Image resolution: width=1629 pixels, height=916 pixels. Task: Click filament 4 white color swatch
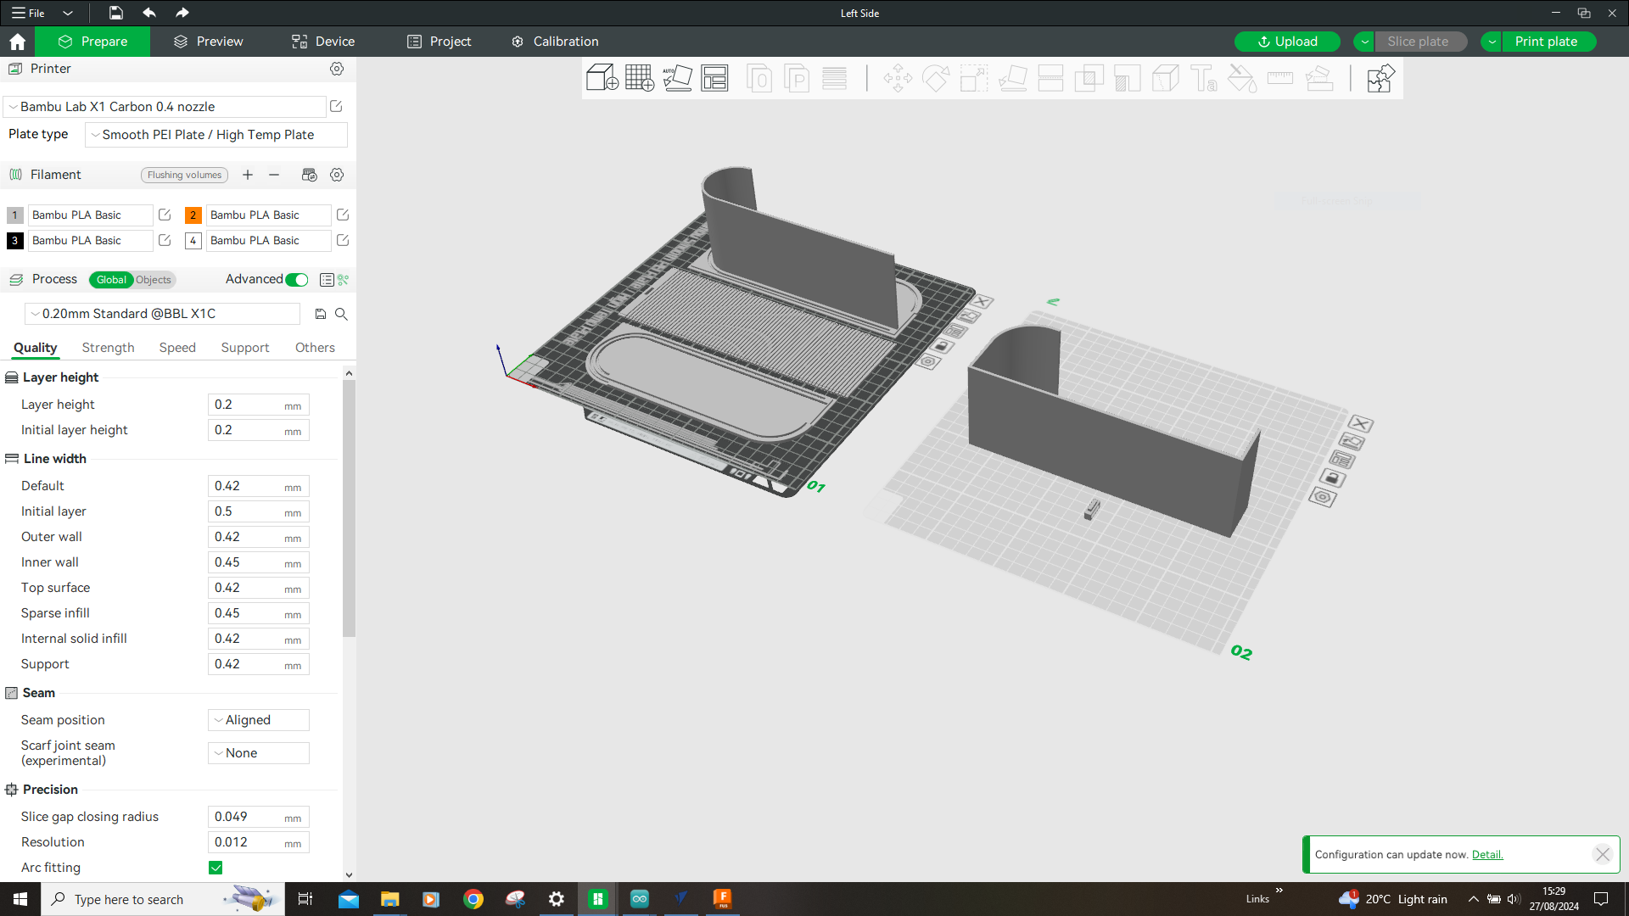[x=193, y=241]
